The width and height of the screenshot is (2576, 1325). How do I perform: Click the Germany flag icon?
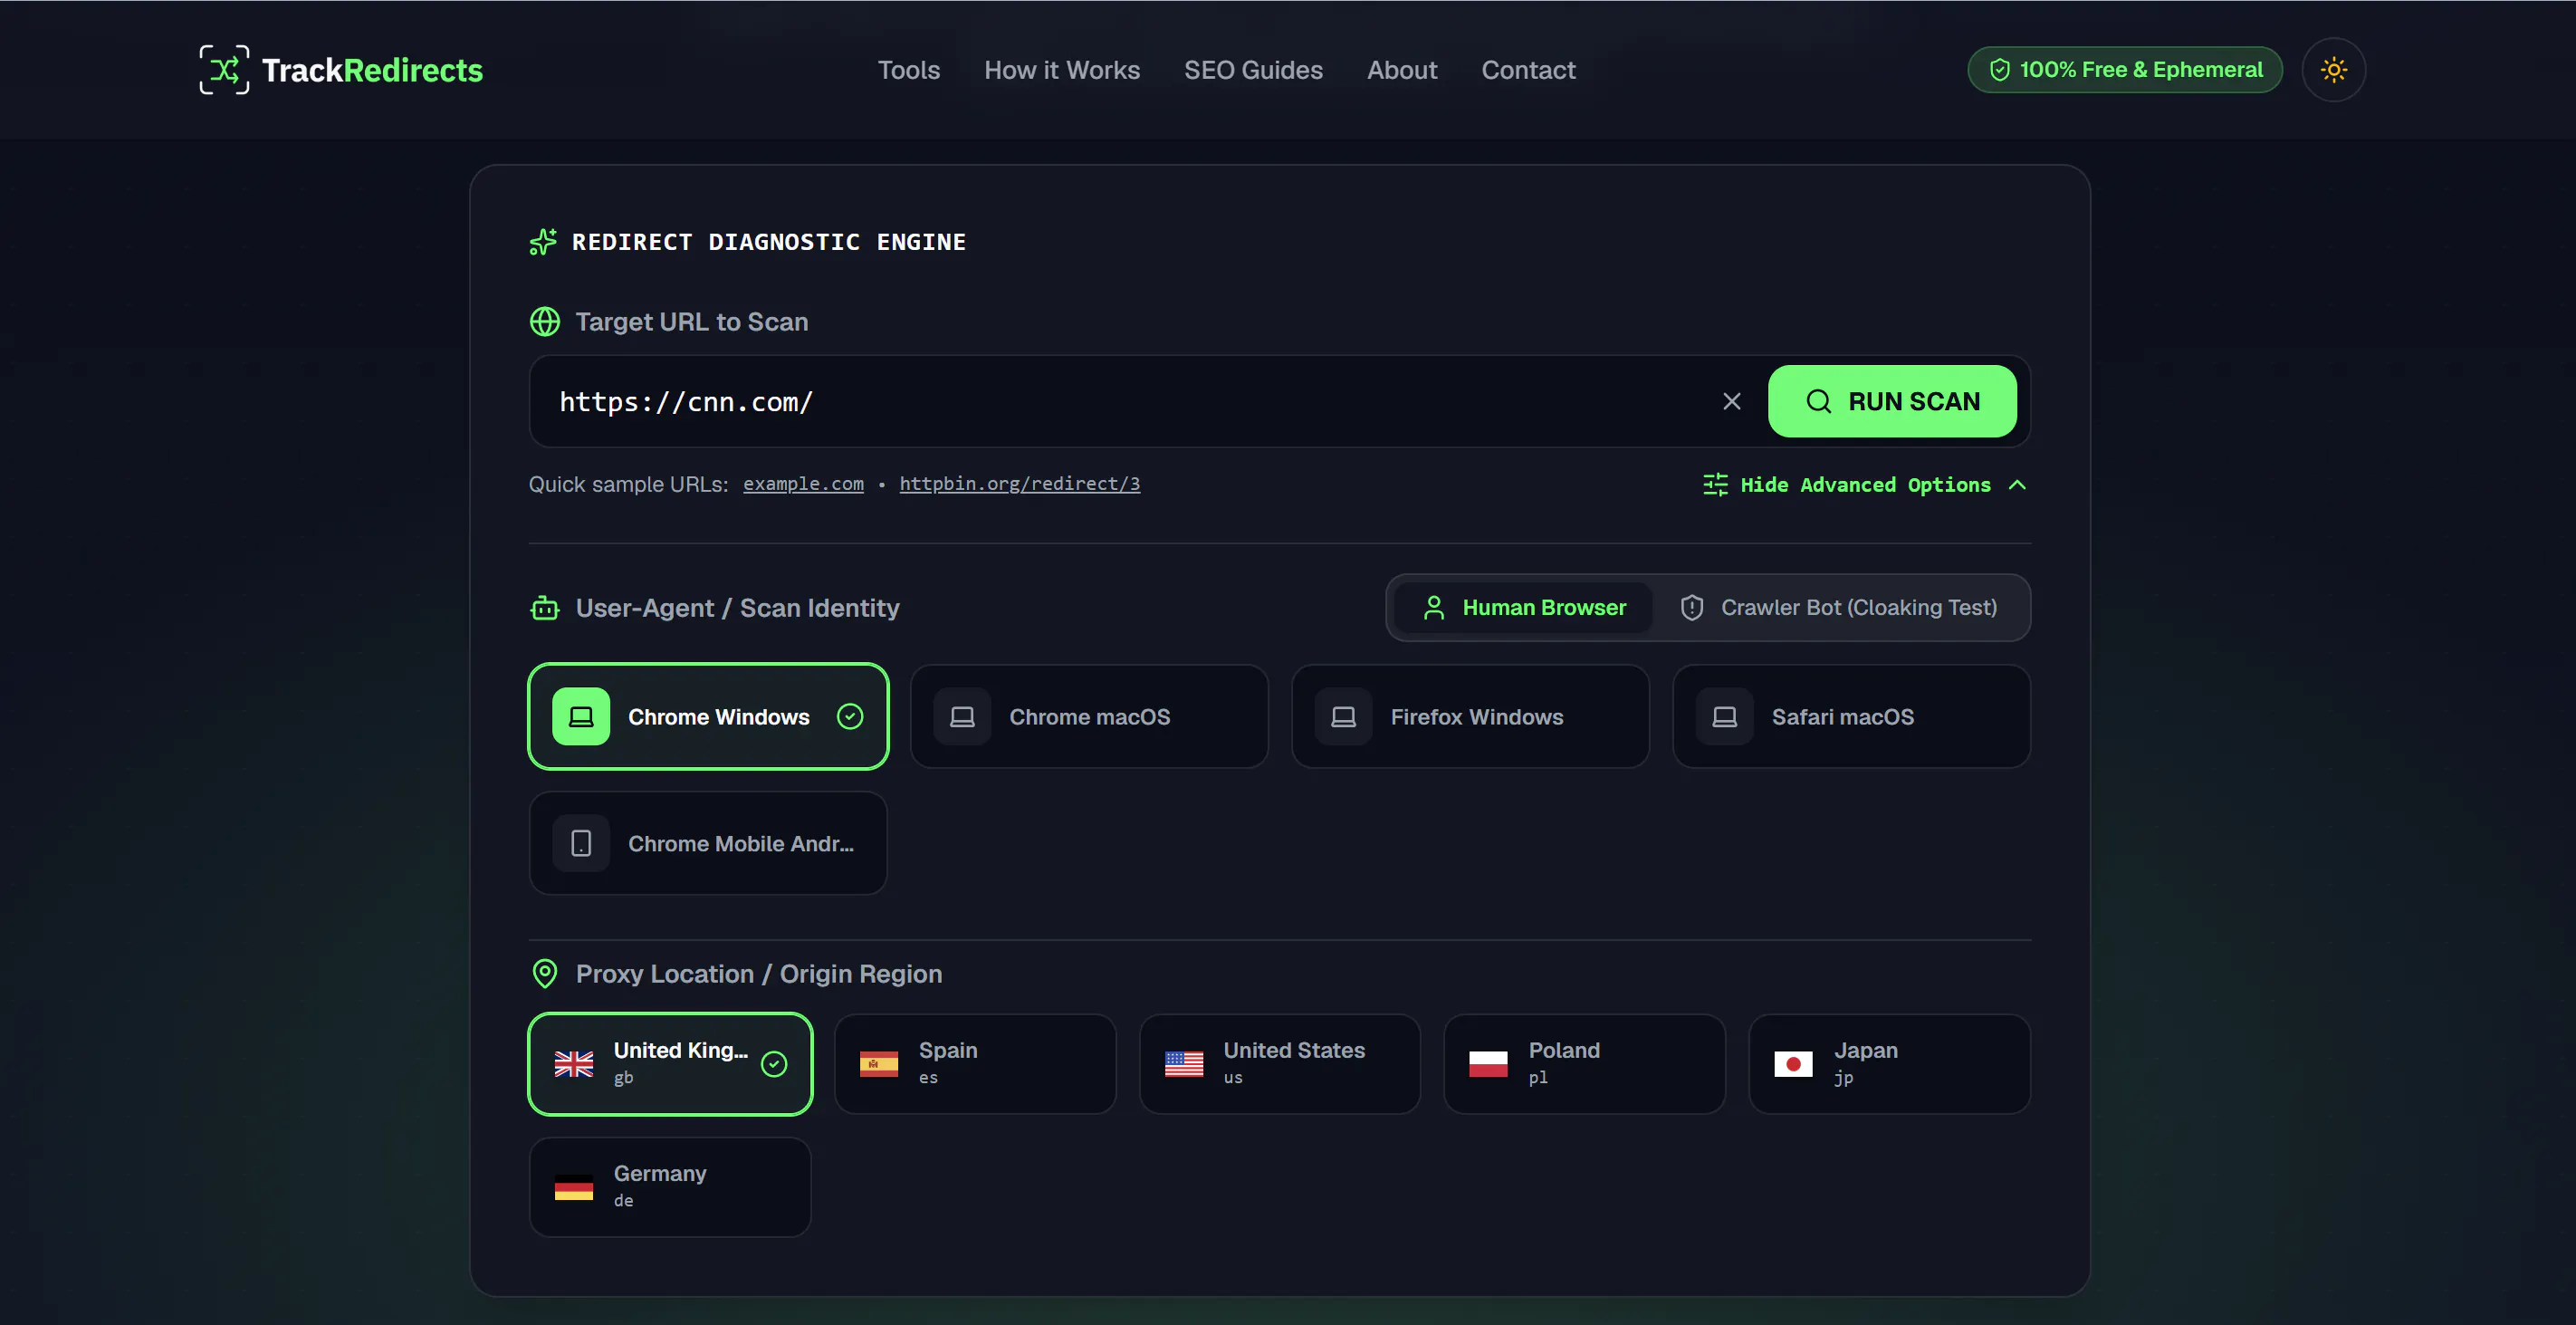point(574,1187)
